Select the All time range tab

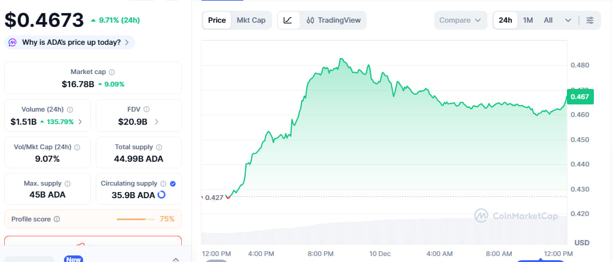point(548,20)
